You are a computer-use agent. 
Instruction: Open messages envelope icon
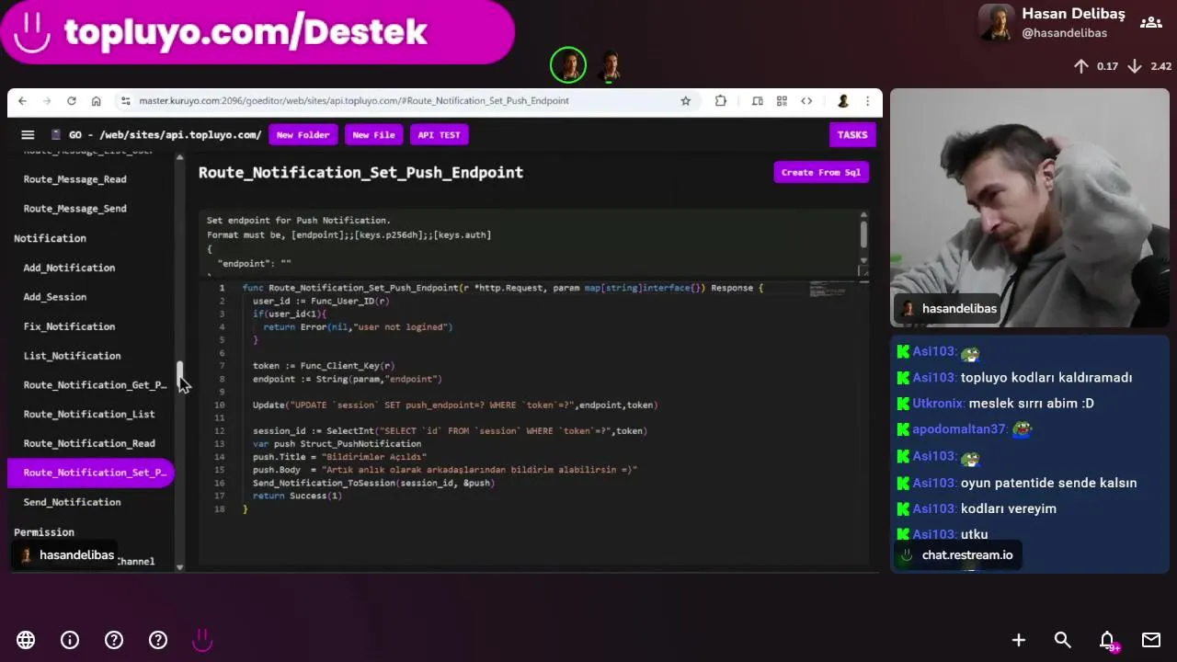[1151, 640]
